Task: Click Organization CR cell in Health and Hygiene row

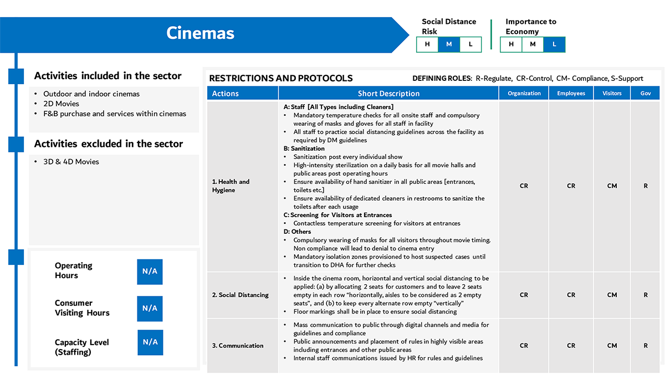Action: tap(524, 186)
